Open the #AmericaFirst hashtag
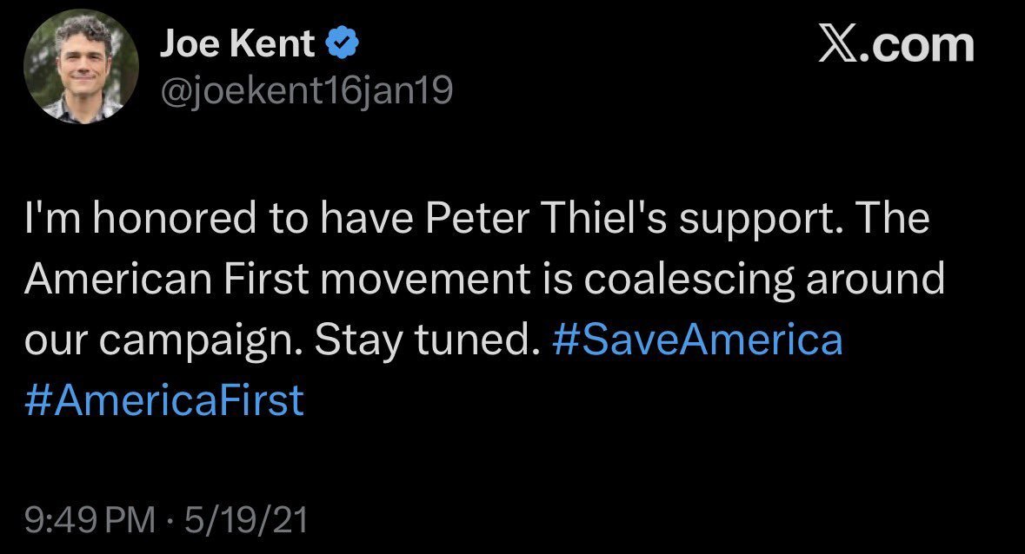The width and height of the screenshot is (1025, 554). [x=165, y=400]
